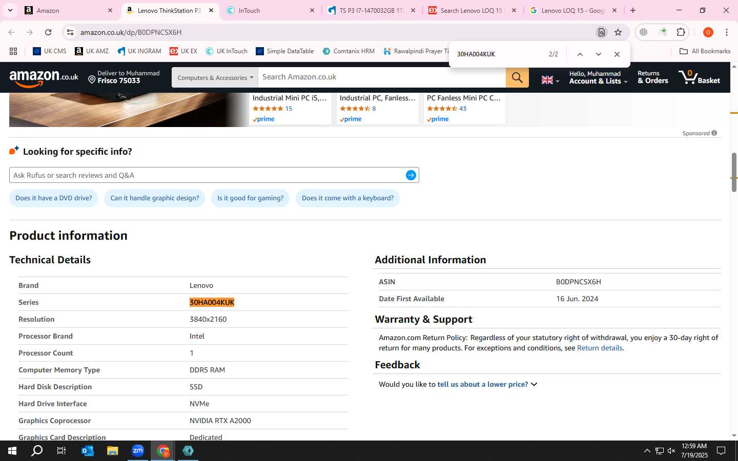Jump to next find-in-page match
This screenshot has height=461, width=738.
[x=598, y=54]
